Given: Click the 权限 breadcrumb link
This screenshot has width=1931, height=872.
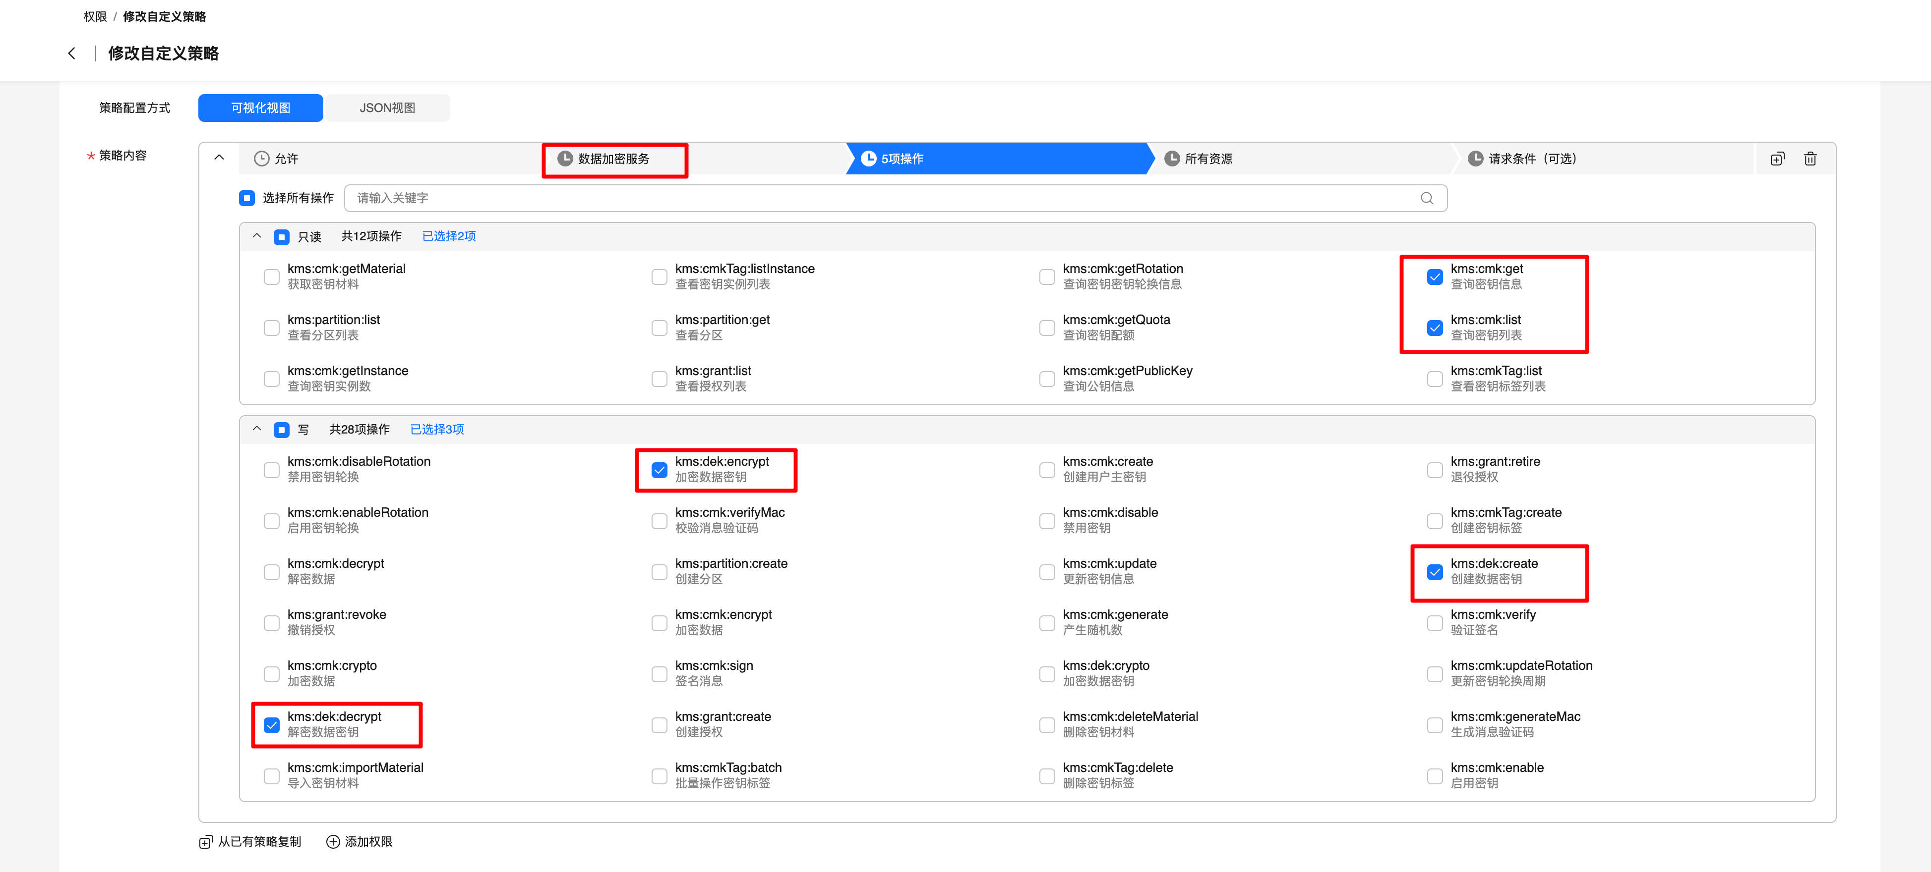Looking at the screenshot, I should (x=95, y=16).
